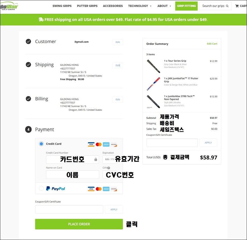Click the Shipping step checkmark icon
Viewport: 247px width, 240px height.
coord(28,64)
